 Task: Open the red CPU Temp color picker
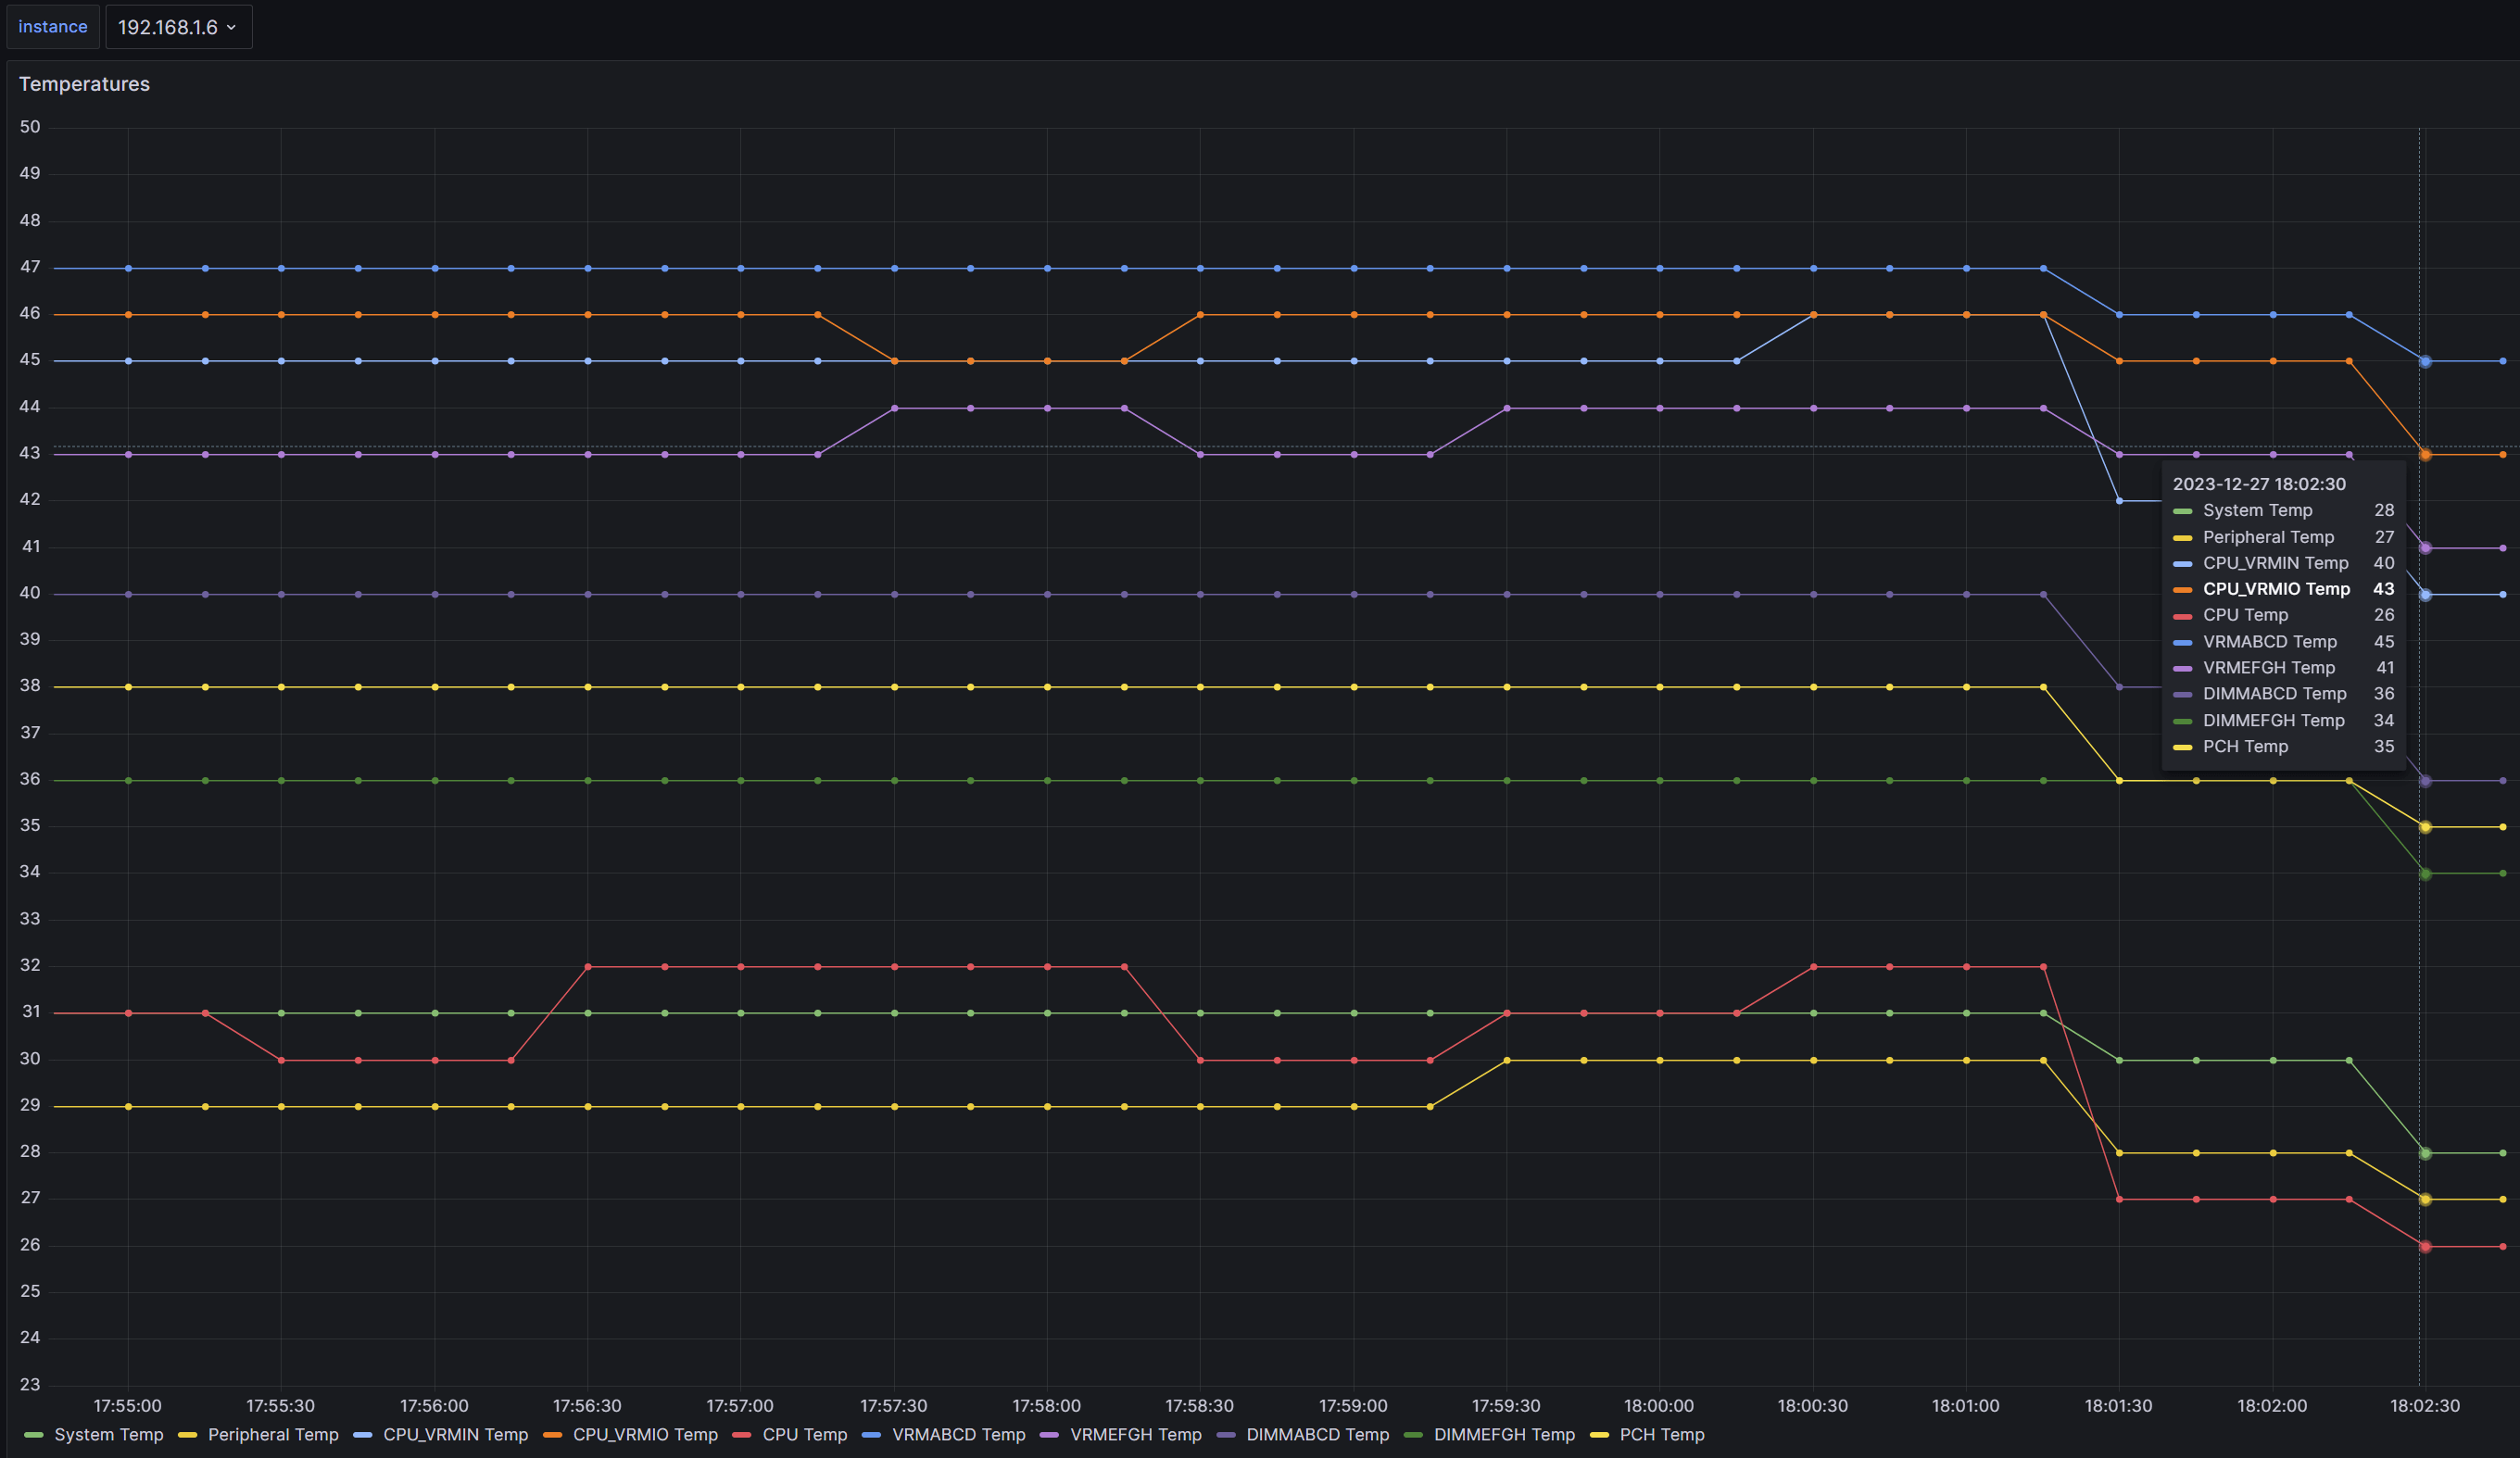pos(742,1435)
